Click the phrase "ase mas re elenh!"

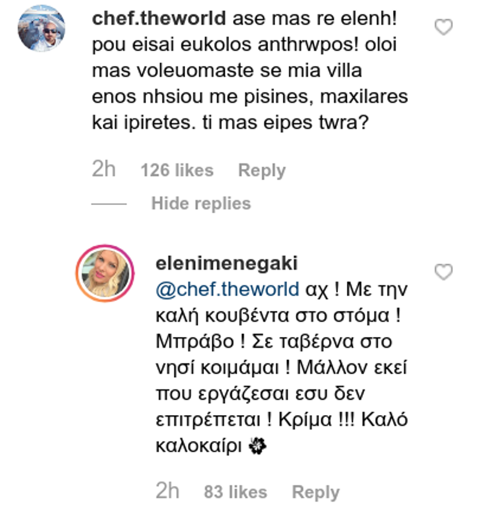pos(314,18)
